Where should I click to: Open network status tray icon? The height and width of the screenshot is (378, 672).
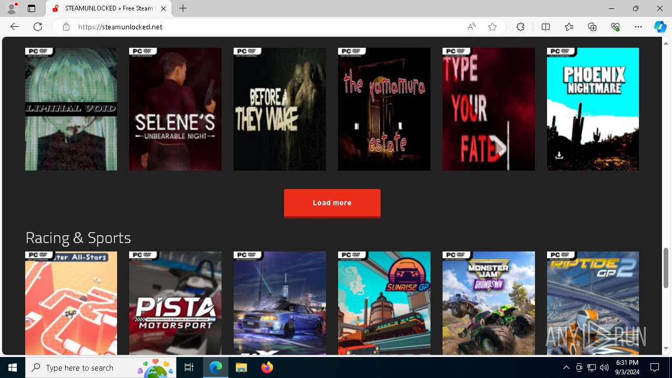(x=592, y=367)
